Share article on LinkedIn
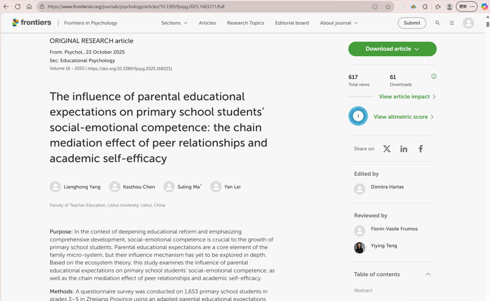The height and width of the screenshot is (301, 490). tap(404, 149)
